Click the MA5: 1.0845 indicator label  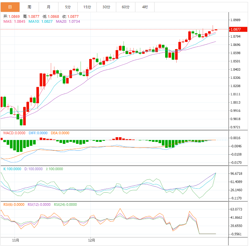click(x=14, y=21)
